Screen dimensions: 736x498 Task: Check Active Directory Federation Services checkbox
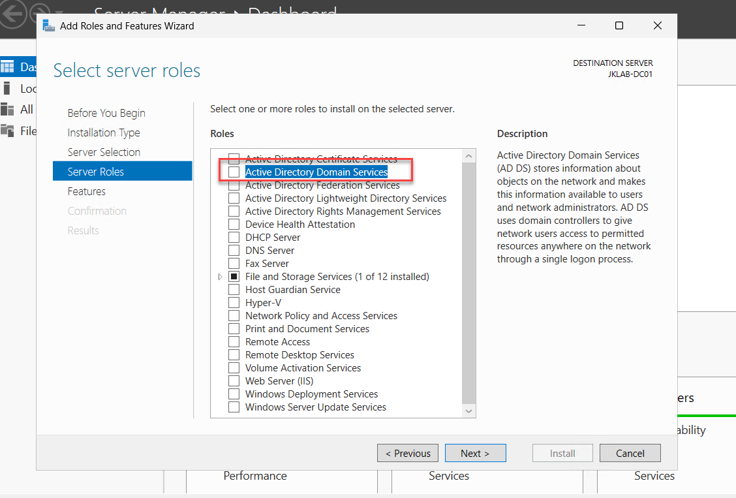point(234,185)
